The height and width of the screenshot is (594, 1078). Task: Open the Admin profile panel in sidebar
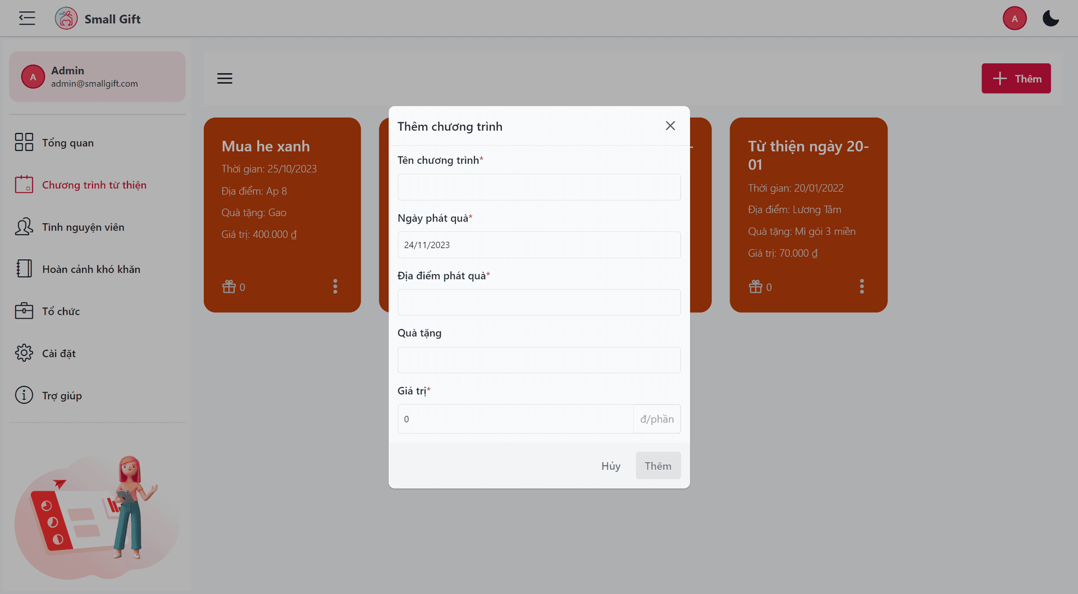pyautogui.click(x=97, y=76)
